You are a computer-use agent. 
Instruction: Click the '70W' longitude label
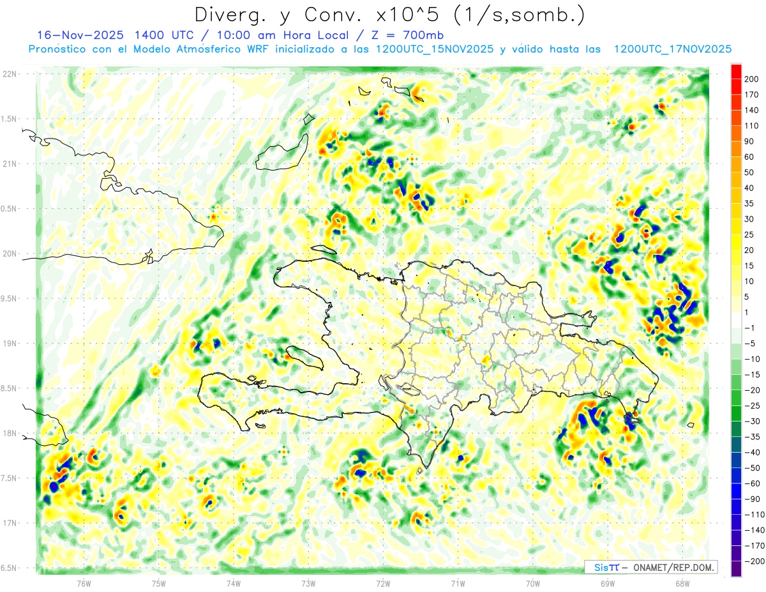pos(533,583)
